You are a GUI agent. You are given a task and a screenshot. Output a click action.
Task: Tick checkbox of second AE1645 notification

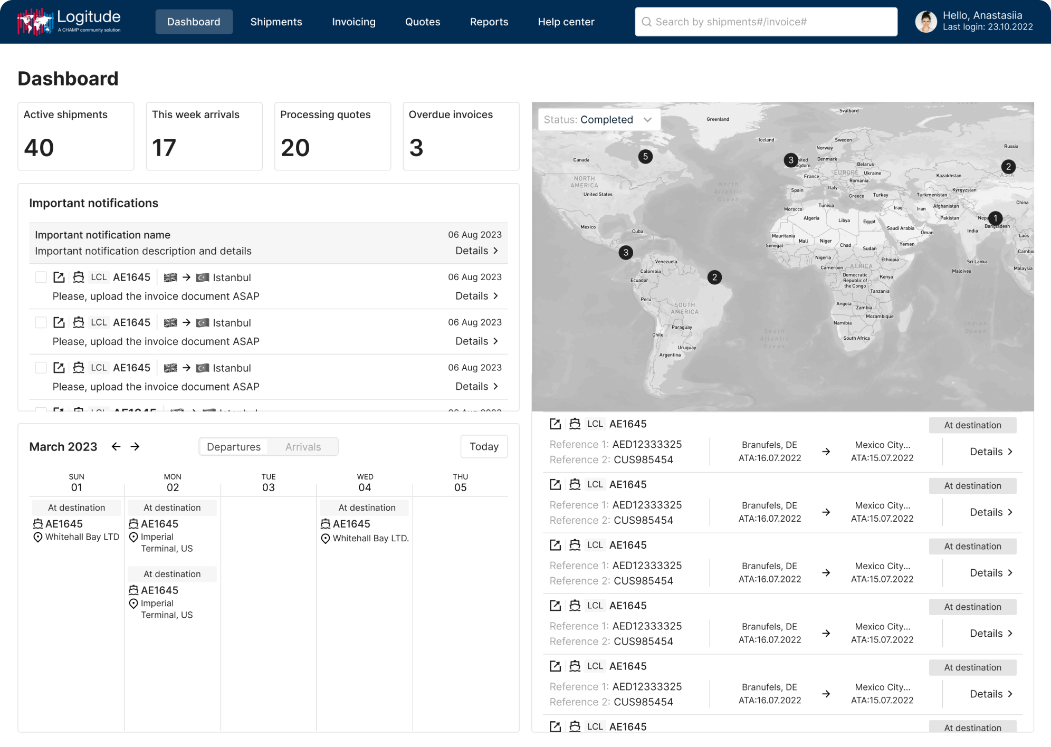coord(41,322)
